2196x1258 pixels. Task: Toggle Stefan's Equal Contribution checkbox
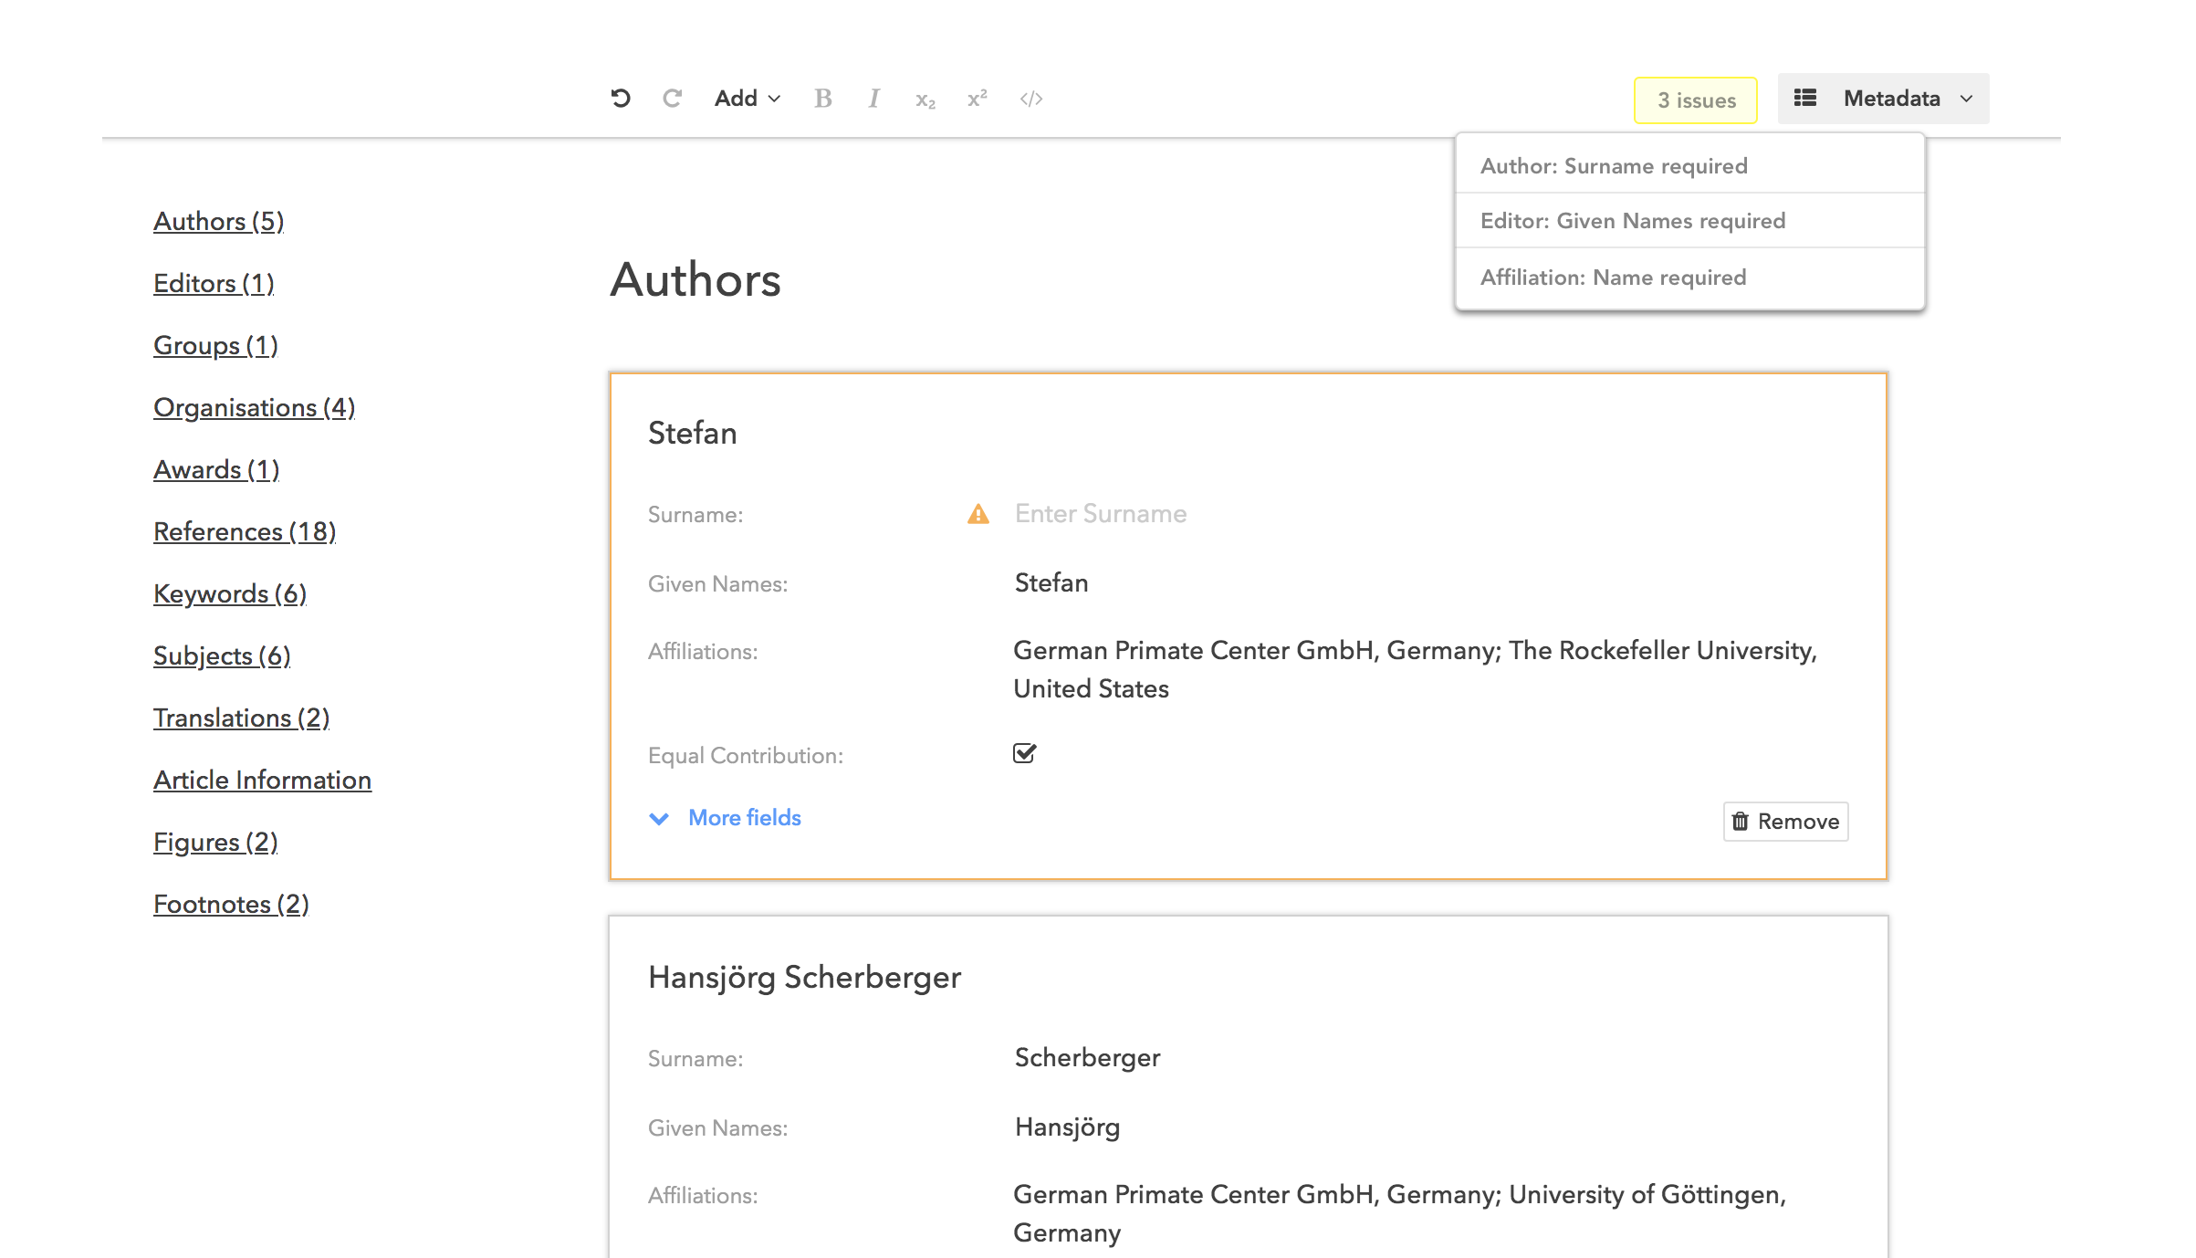1025,753
